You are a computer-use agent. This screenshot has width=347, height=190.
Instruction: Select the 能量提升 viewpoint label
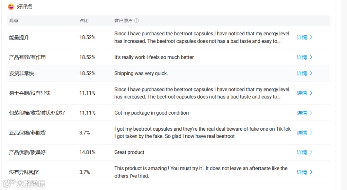19,38
